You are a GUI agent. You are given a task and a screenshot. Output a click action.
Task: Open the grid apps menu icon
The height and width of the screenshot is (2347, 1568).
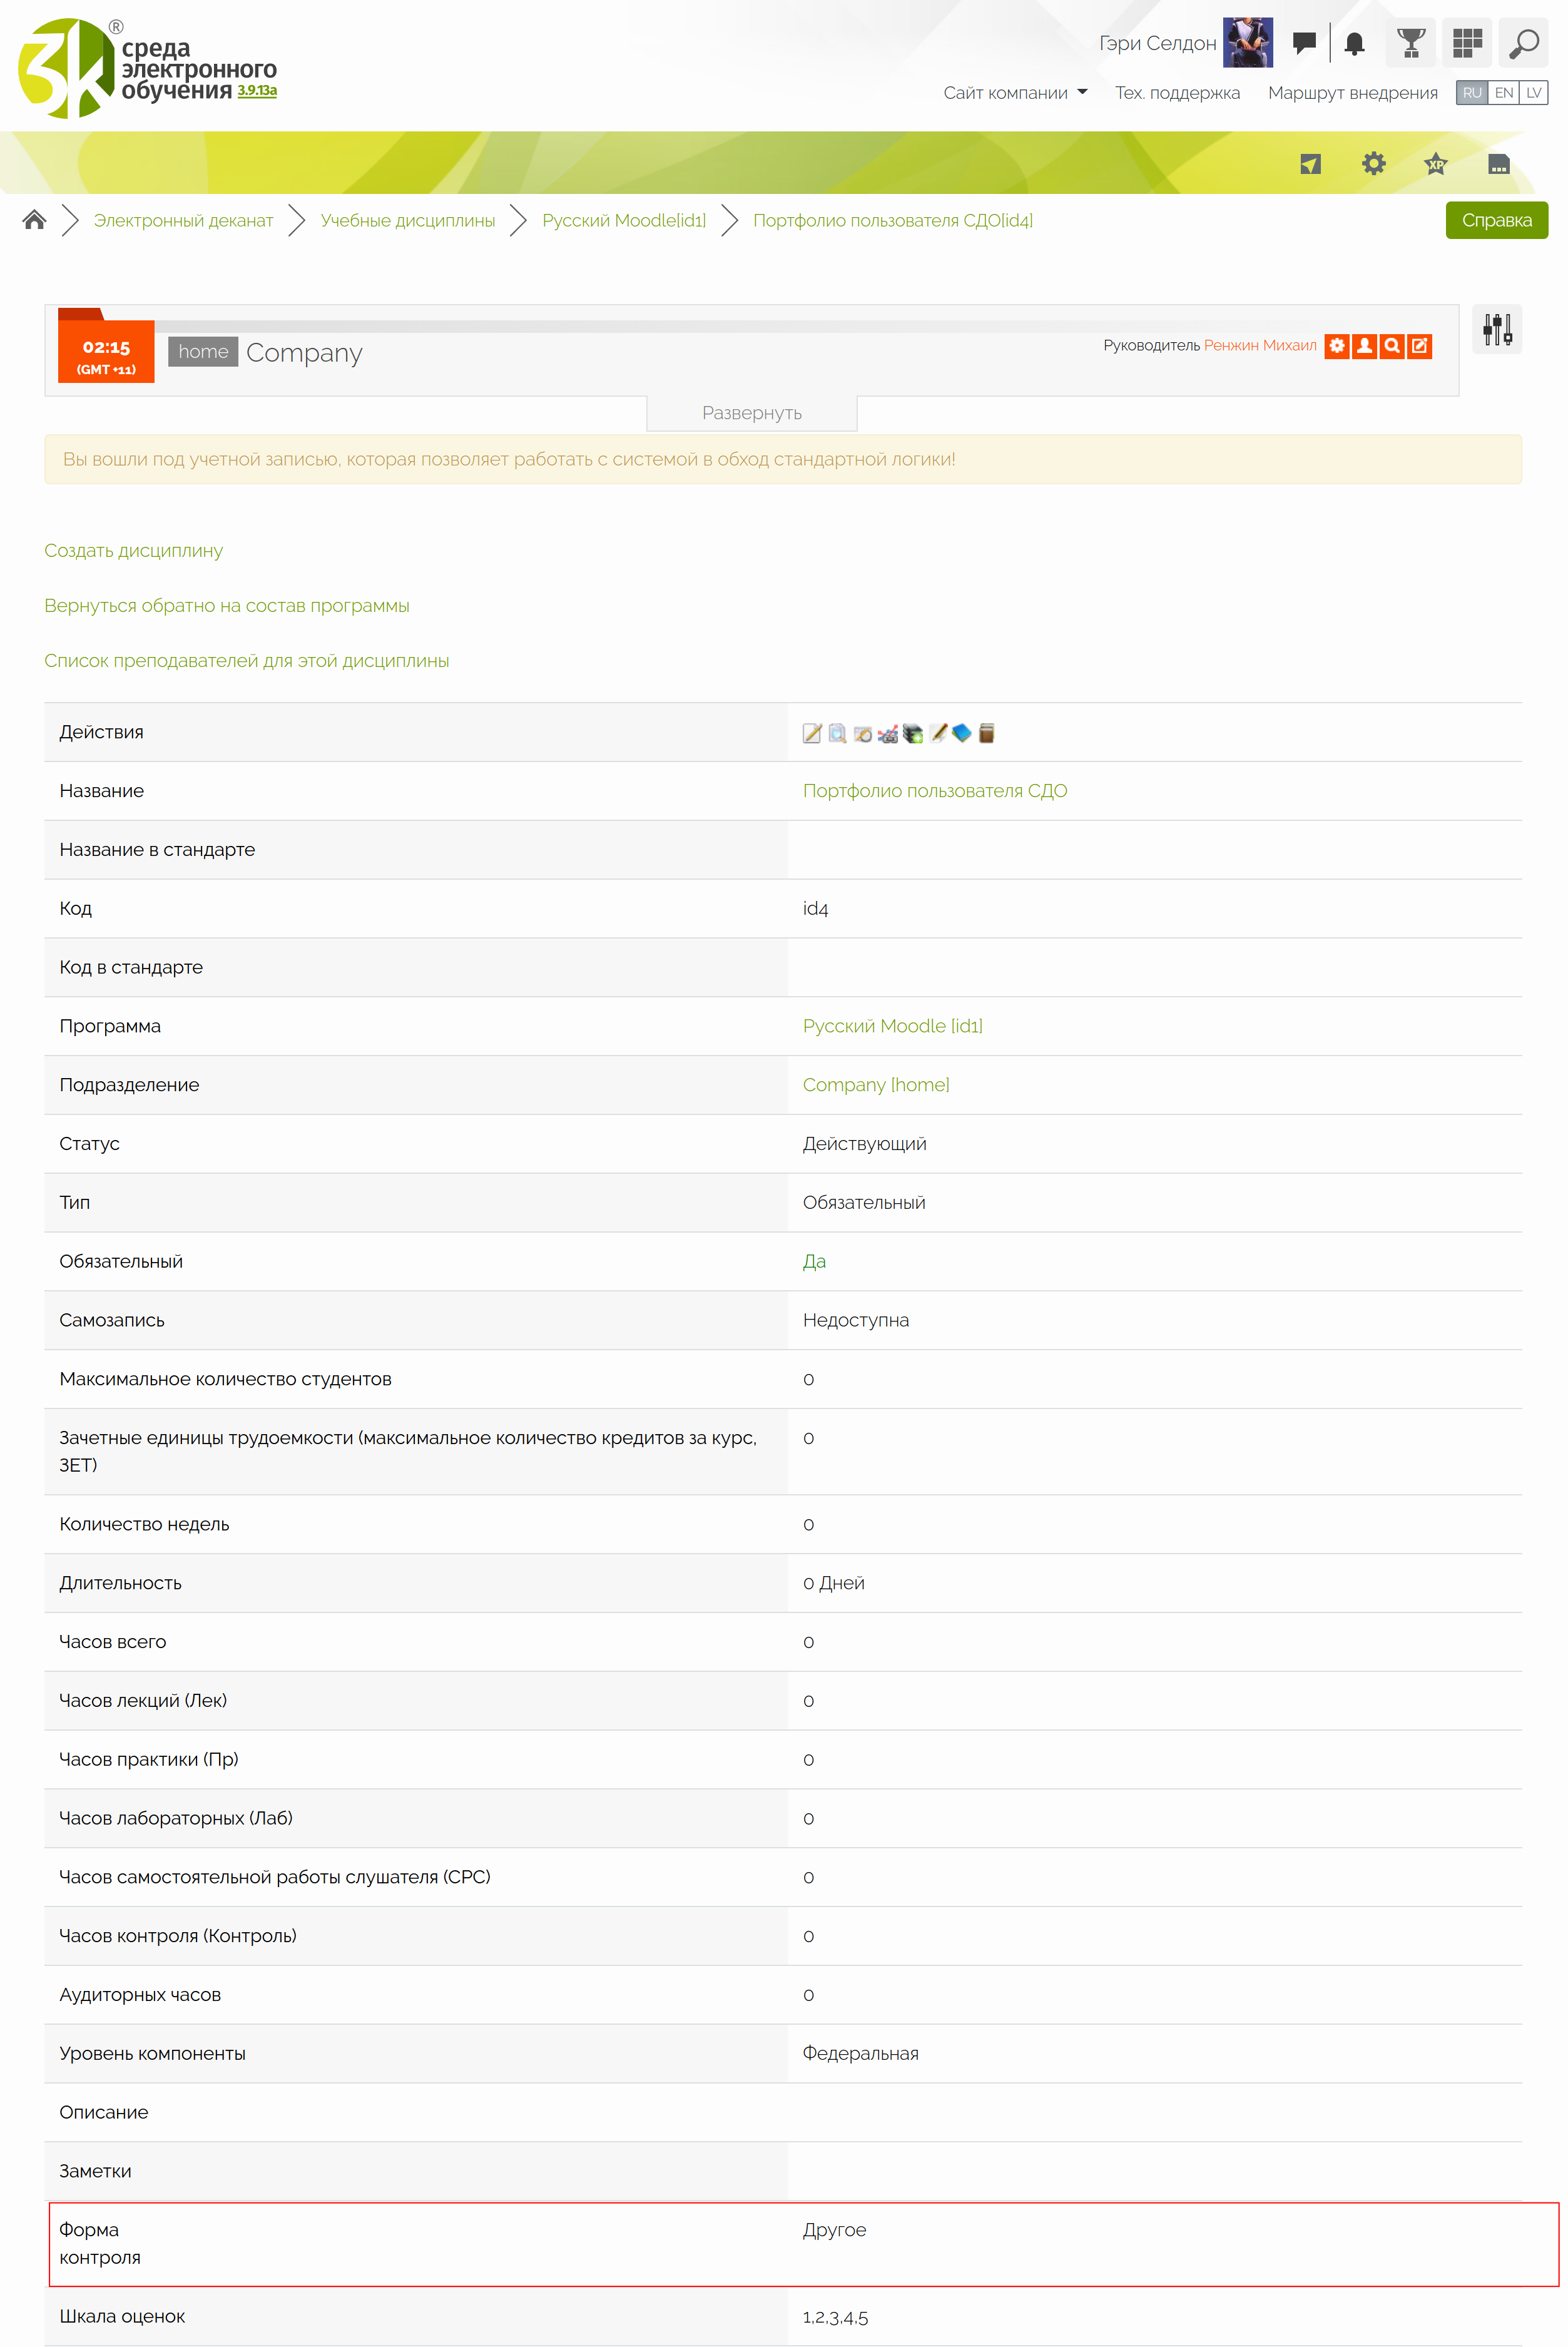pyautogui.click(x=1466, y=43)
